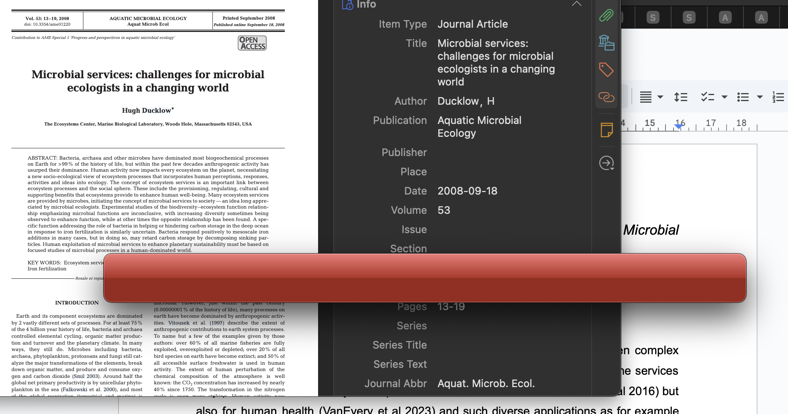Click the Journal Article item type value

click(472, 24)
